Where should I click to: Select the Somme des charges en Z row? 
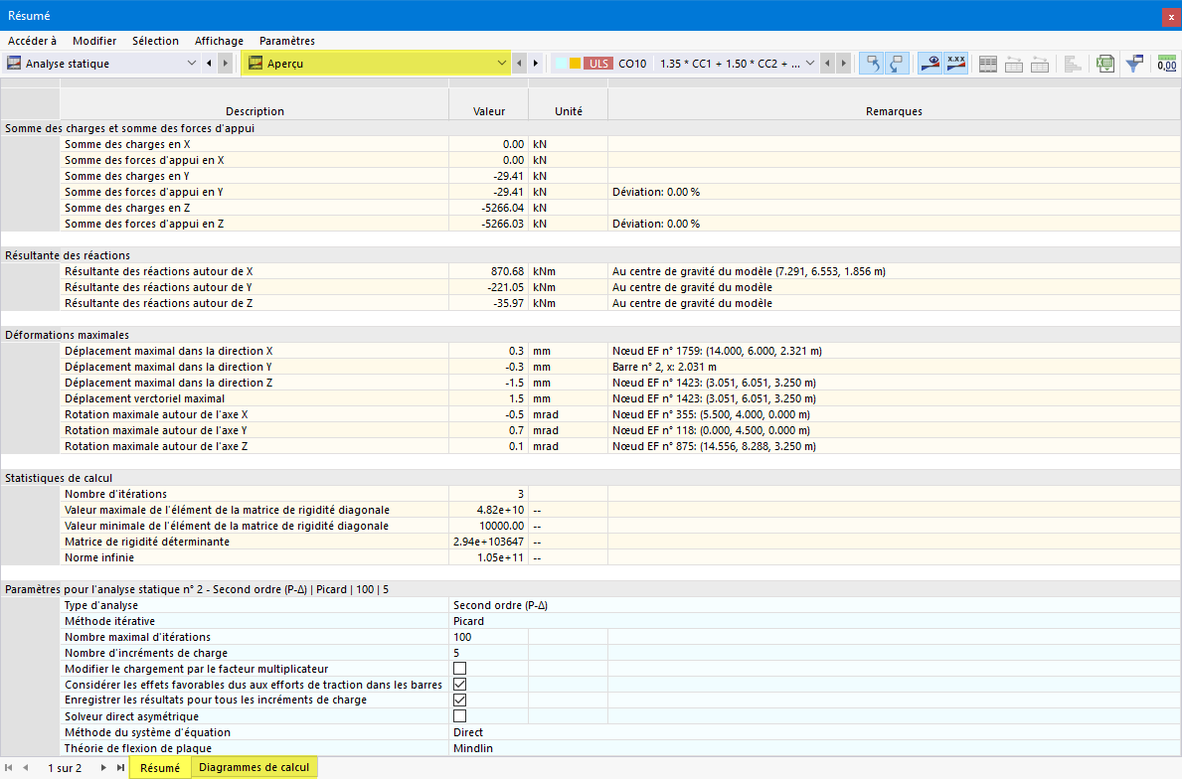pos(619,208)
